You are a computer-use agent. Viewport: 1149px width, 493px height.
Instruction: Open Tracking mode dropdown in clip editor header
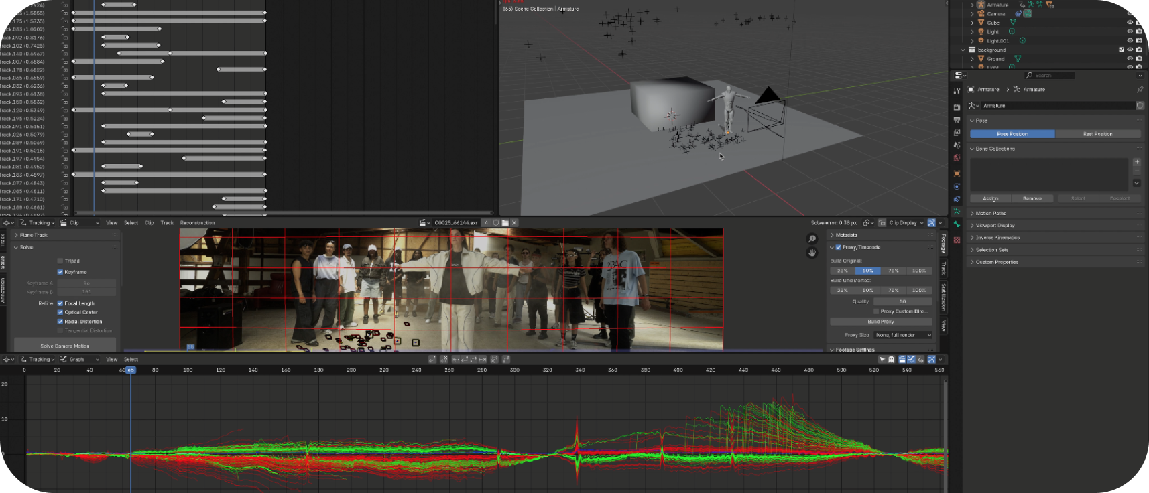[x=38, y=223]
